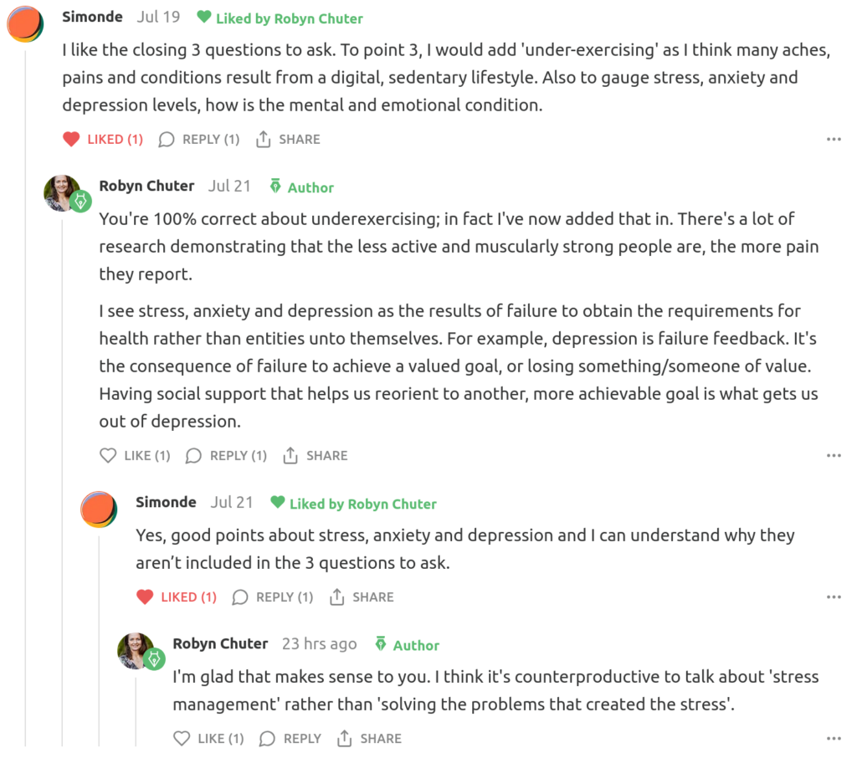
Task: Unlike Simonde's 'good points about stress' reply
Action: tap(177, 597)
